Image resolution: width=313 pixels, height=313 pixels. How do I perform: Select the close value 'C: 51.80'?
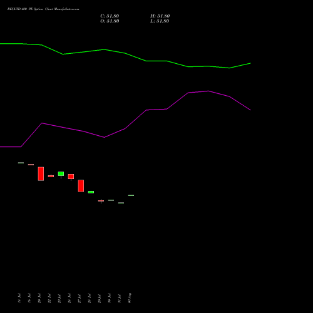click(110, 16)
